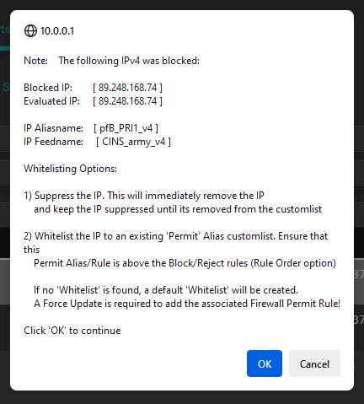Click the 'Force Update is required' line
364x404 pixels.
tap(187, 304)
